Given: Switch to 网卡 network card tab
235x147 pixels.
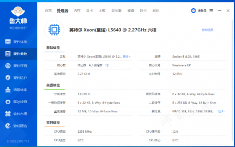Looking at the screenshot, I should (143, 10).
